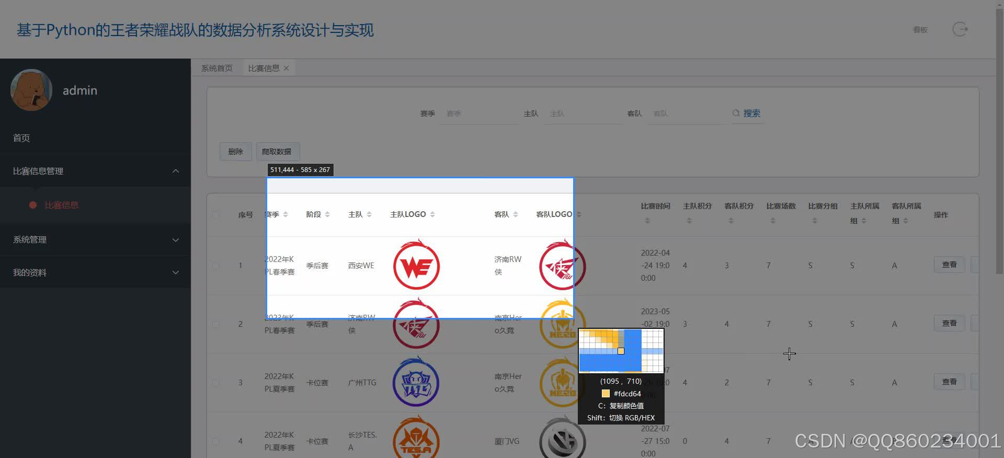Click the 西安WE team logo in row 1
1004x458 pixels.
[x=416, y=265]
